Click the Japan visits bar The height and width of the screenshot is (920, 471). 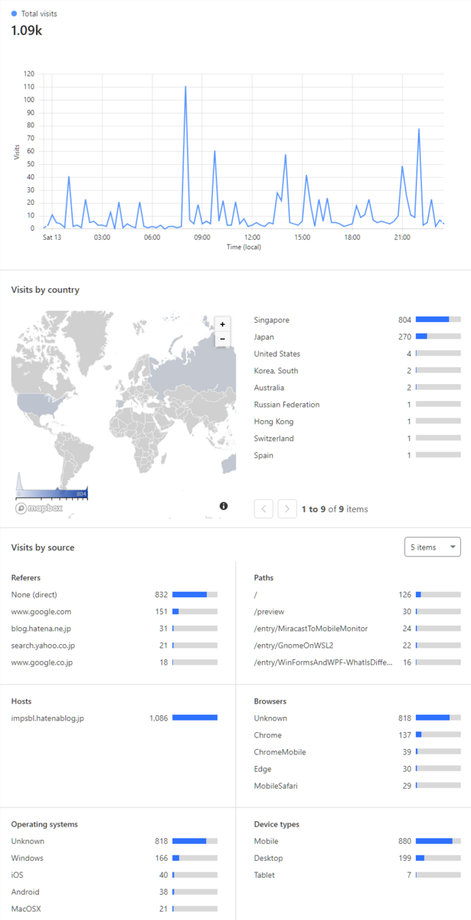438,337
